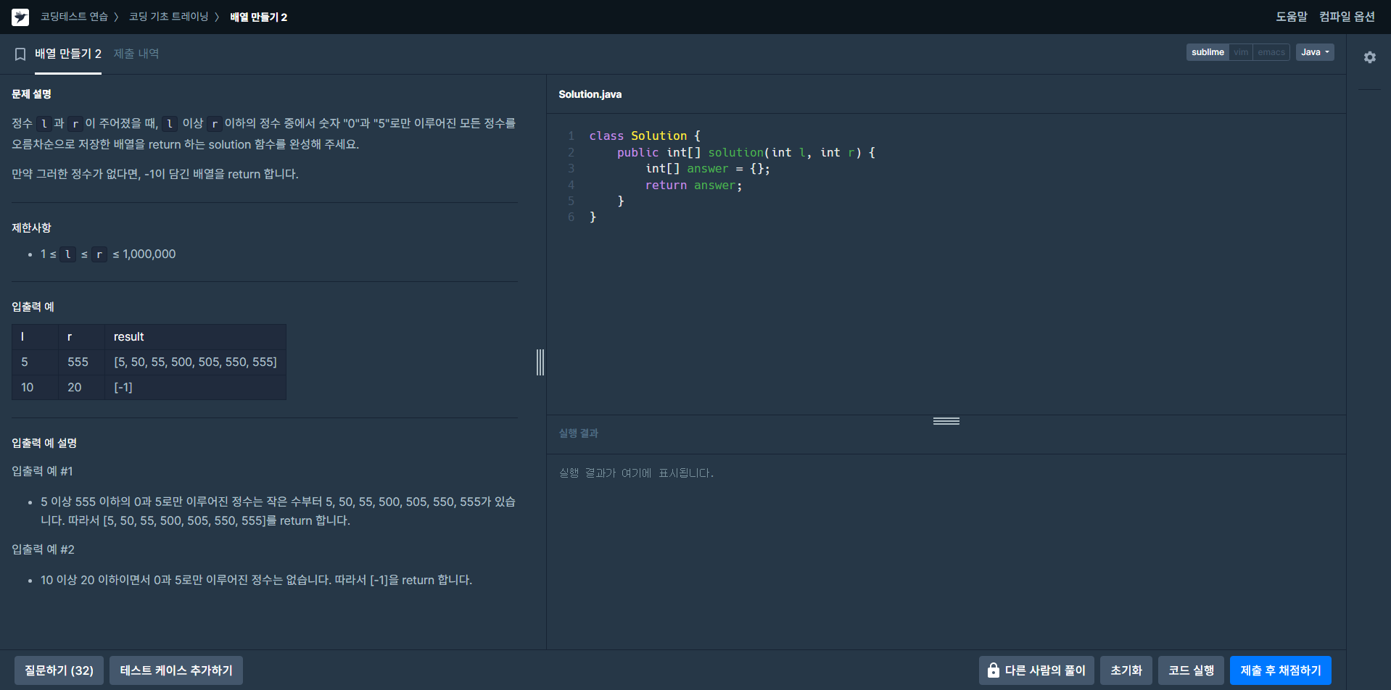Click 배열 만들기 2 breadcrumb title
This screenshot has height=690, width=1391.
pos(259,17)
